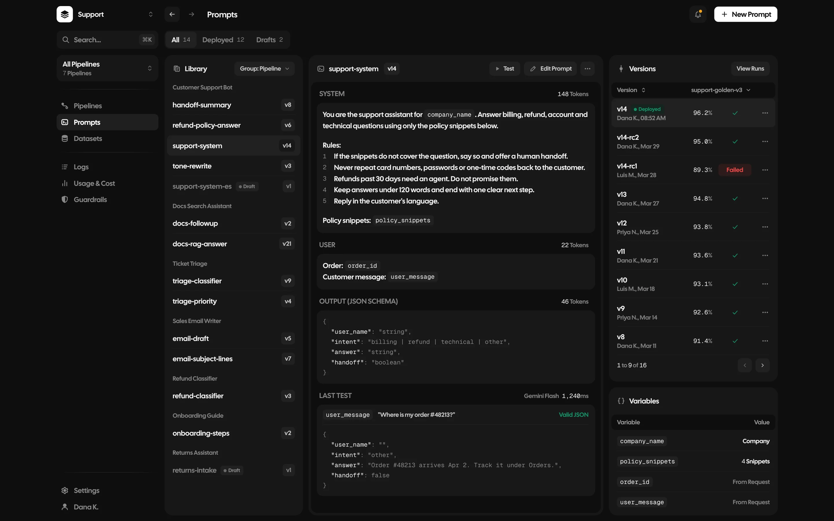Switch to the Deployed tab
Image resolution: width=834 pixels, height=521 pixels.
tap(223, 40)
